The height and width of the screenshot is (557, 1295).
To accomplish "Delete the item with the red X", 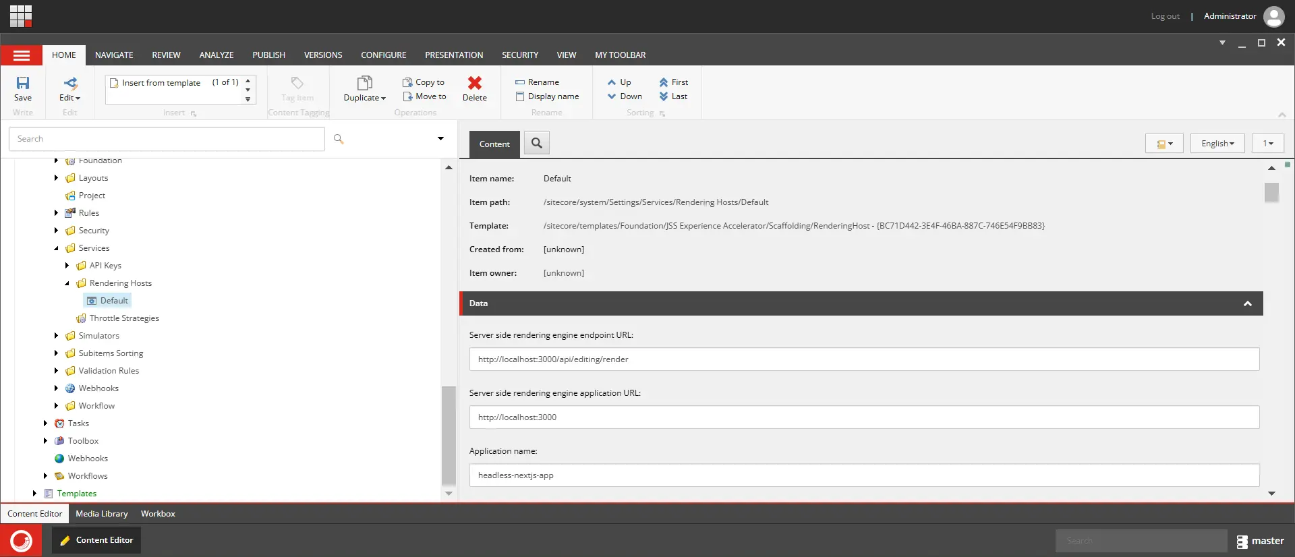I will [475, 88].
